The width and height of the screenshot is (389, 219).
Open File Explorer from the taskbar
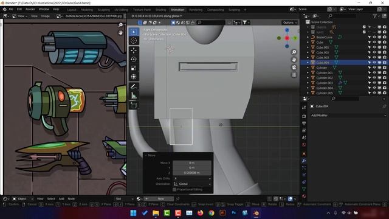point(156,213)
